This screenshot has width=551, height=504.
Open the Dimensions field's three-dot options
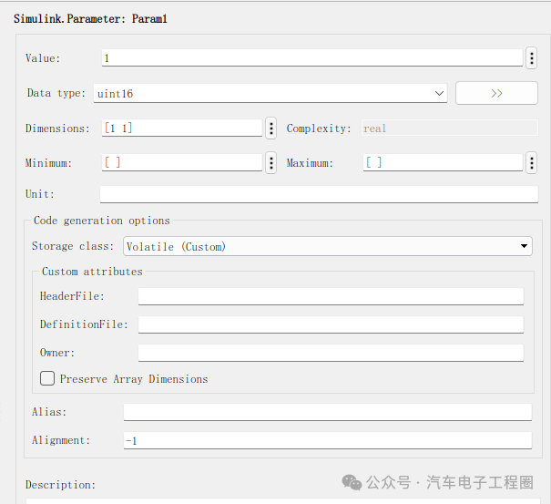[x=270, y=129]
